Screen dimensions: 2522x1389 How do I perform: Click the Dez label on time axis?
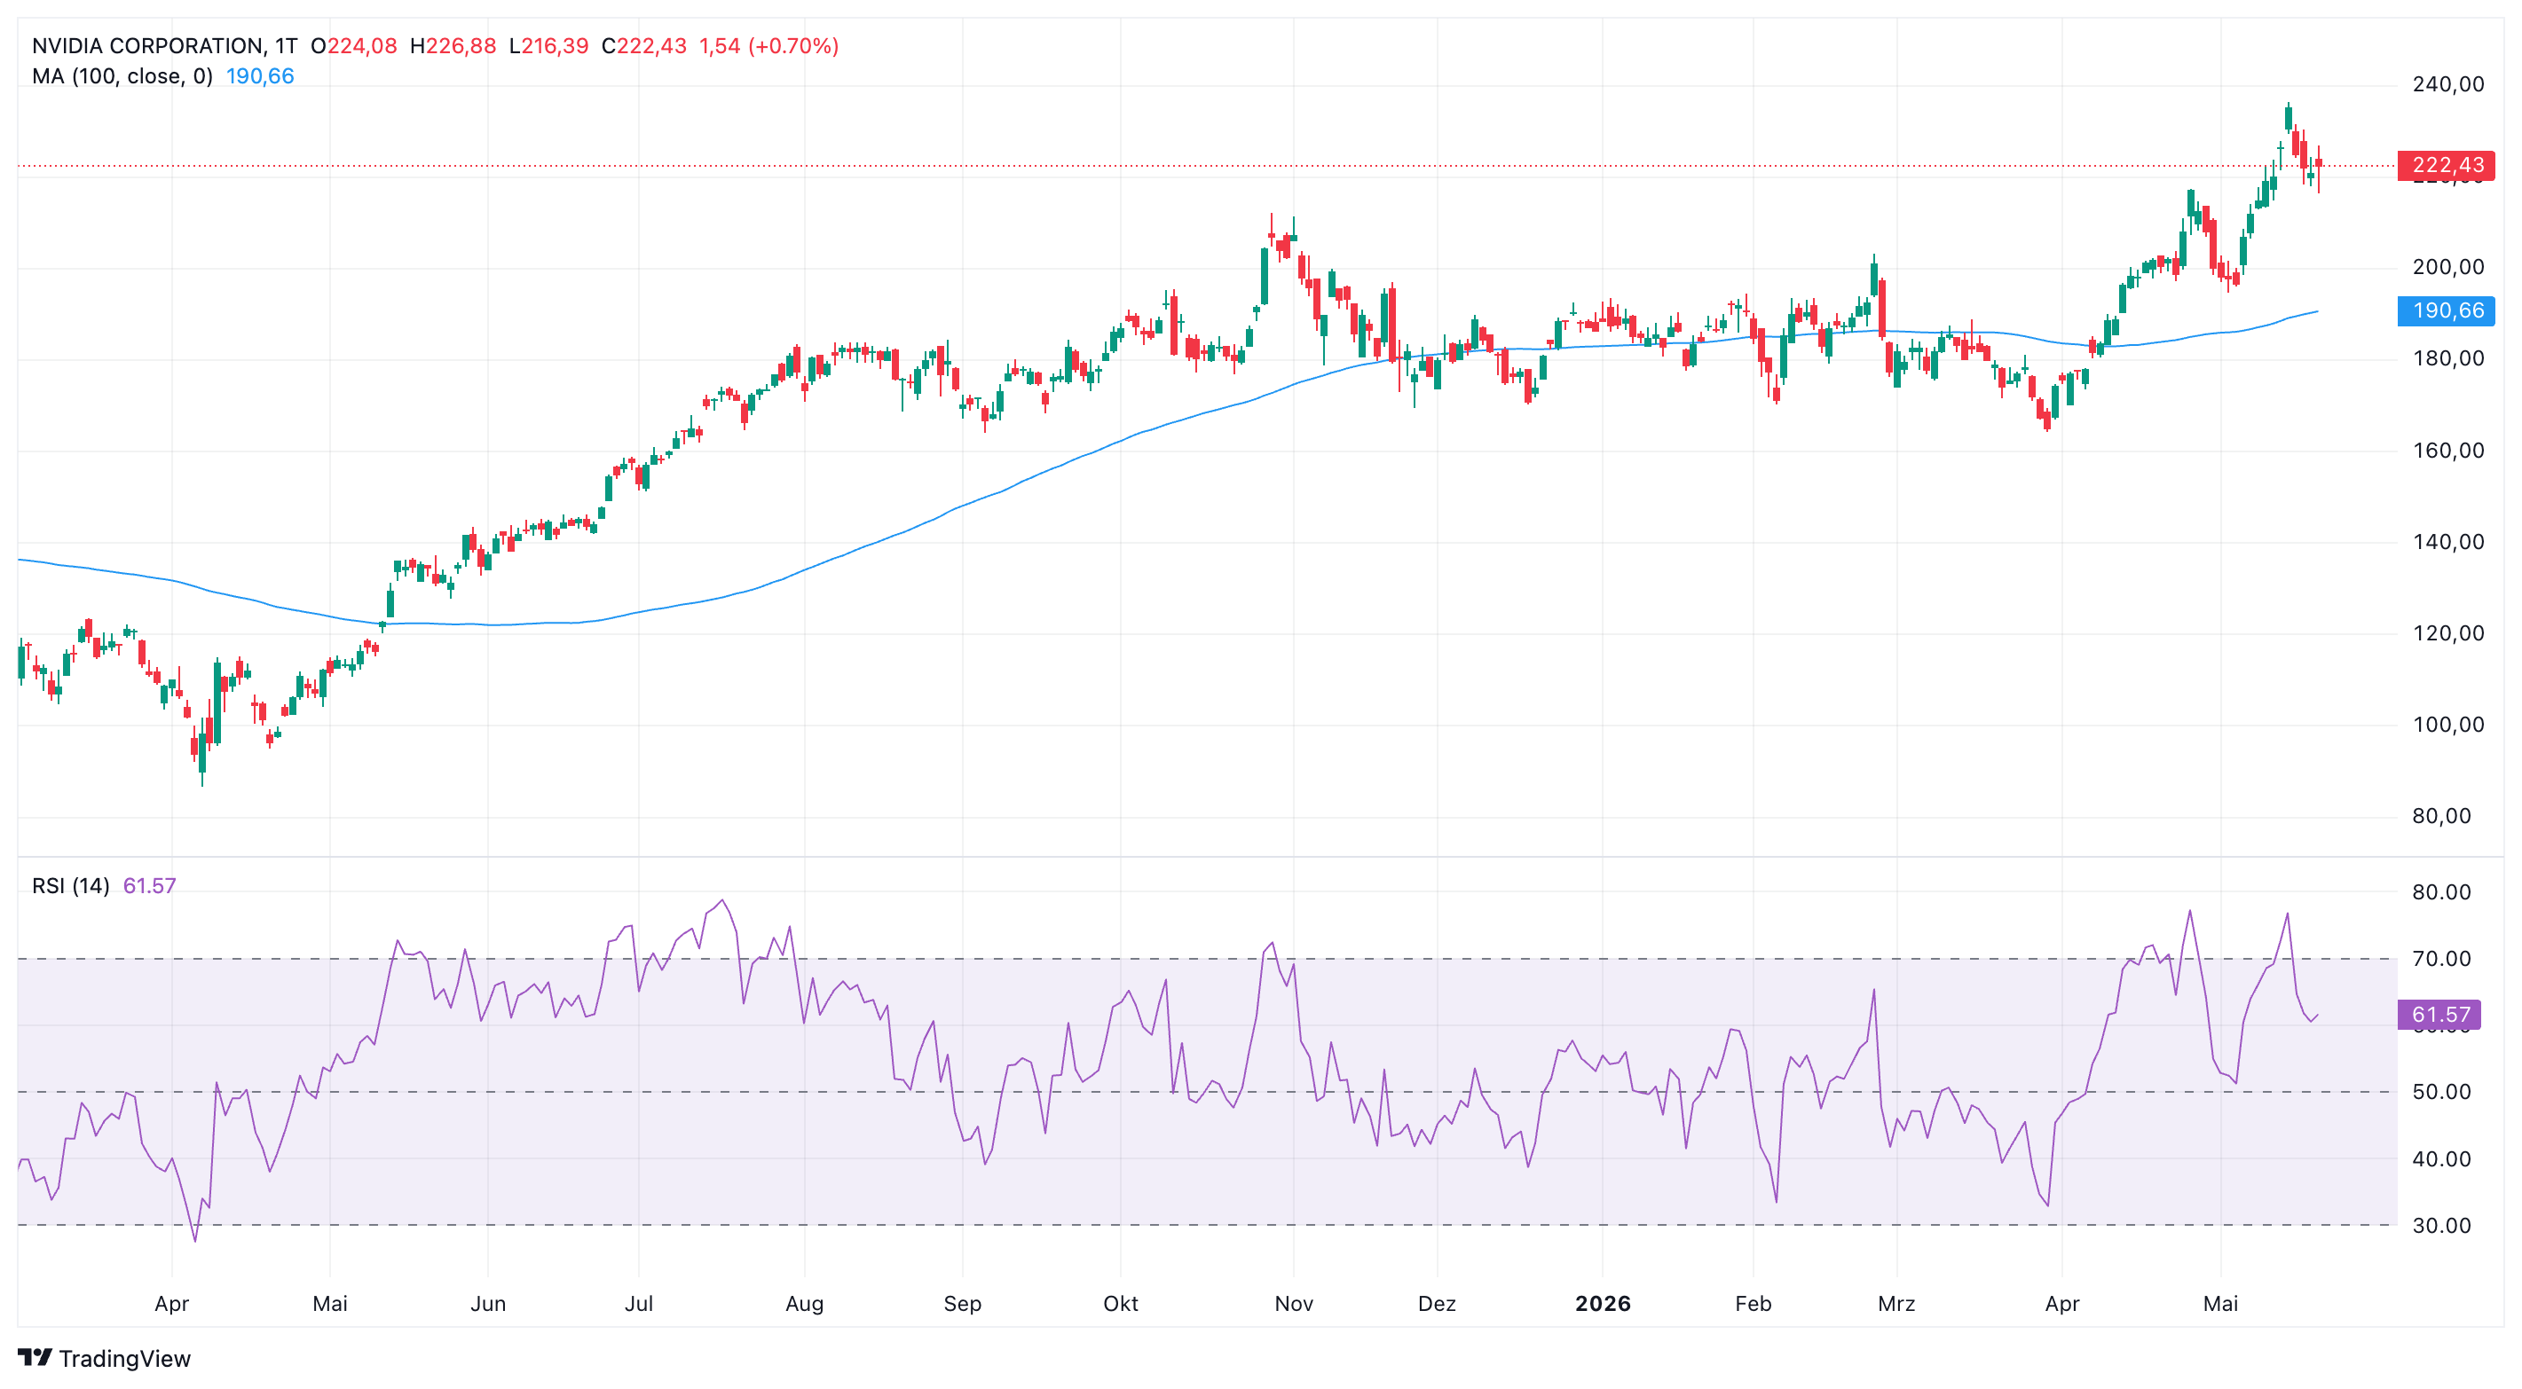1436,1304
